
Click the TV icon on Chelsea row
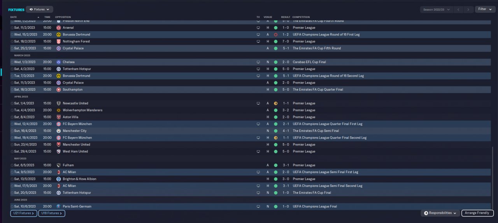tap(258, 62)
